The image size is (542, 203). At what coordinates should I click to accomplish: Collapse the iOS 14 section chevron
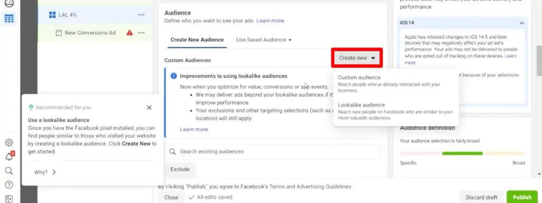pyautogui.click(x=521, y=23)
